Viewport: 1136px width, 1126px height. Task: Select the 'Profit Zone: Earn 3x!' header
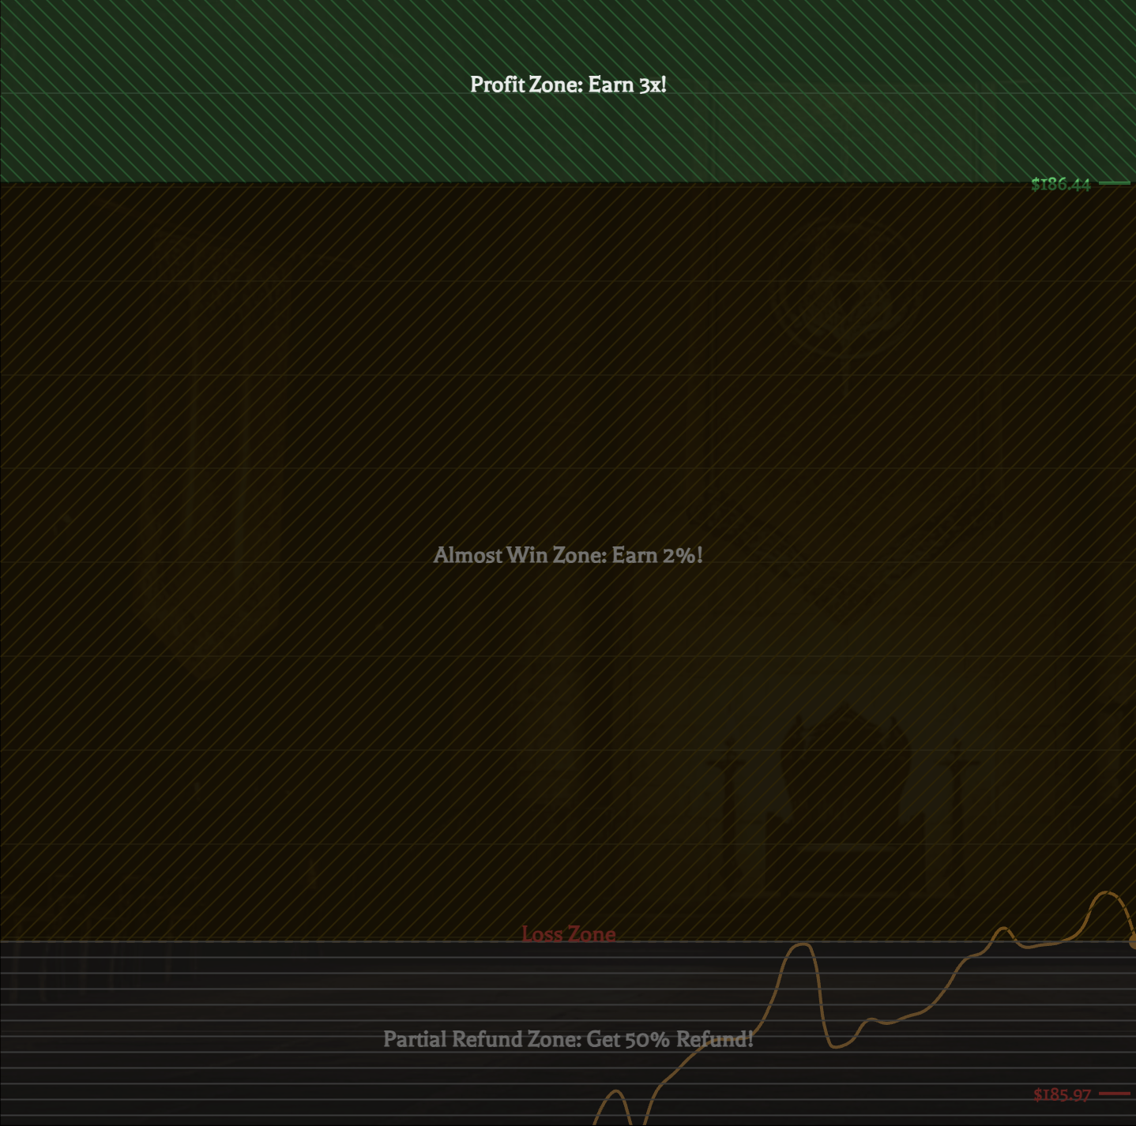point(568,84)
